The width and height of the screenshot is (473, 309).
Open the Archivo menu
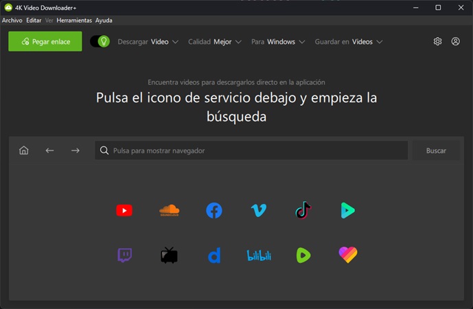pos(12,20)
